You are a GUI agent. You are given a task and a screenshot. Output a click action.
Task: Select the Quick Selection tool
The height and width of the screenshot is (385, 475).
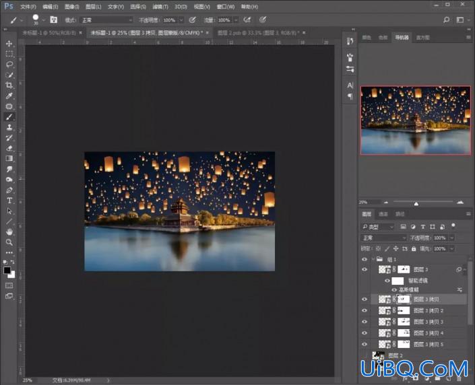9,75
